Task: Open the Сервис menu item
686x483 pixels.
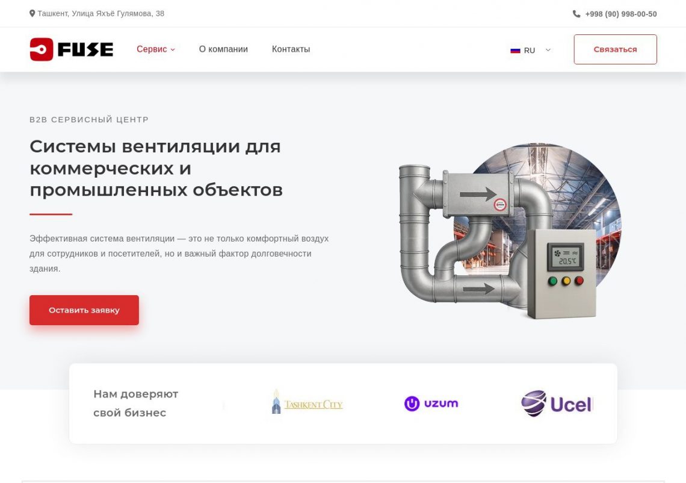Action: pyautogui.click(x=152, y=49)
